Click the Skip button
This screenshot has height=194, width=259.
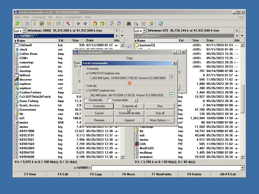[160, 106]
